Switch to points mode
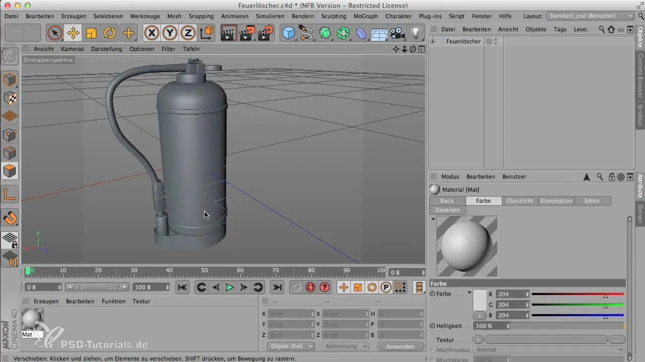645x362 pixels. click(10, 134)
